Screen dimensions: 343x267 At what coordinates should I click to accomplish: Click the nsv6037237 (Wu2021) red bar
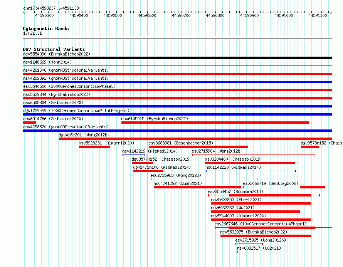pos(256,212)
